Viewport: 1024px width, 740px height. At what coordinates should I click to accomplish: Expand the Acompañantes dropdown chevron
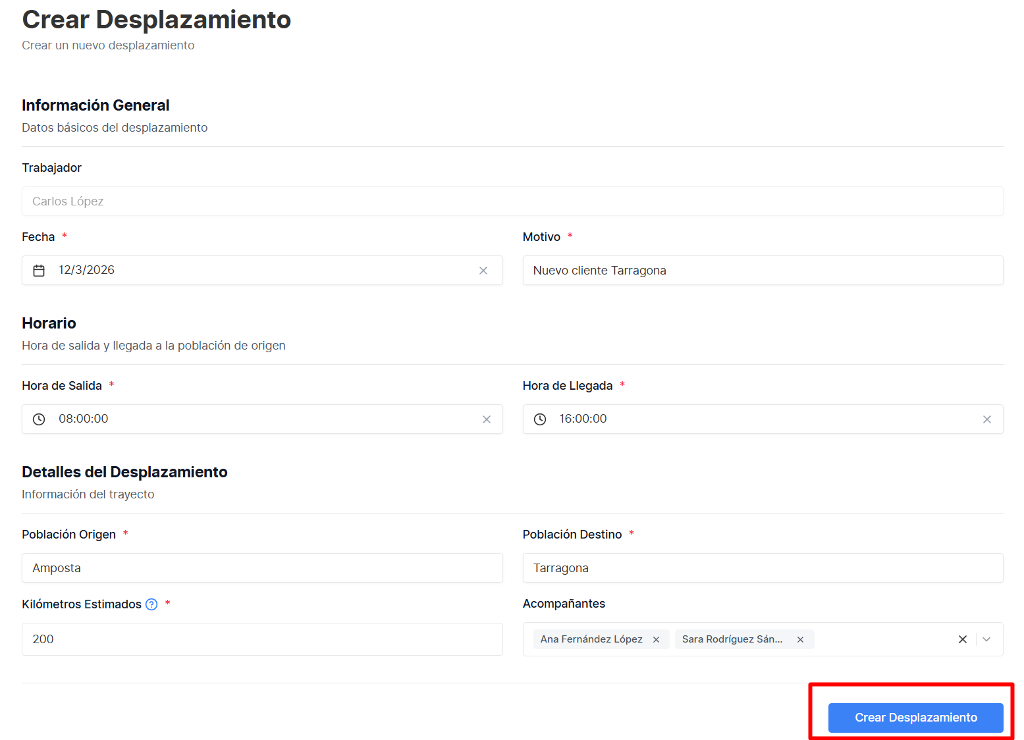986,639
